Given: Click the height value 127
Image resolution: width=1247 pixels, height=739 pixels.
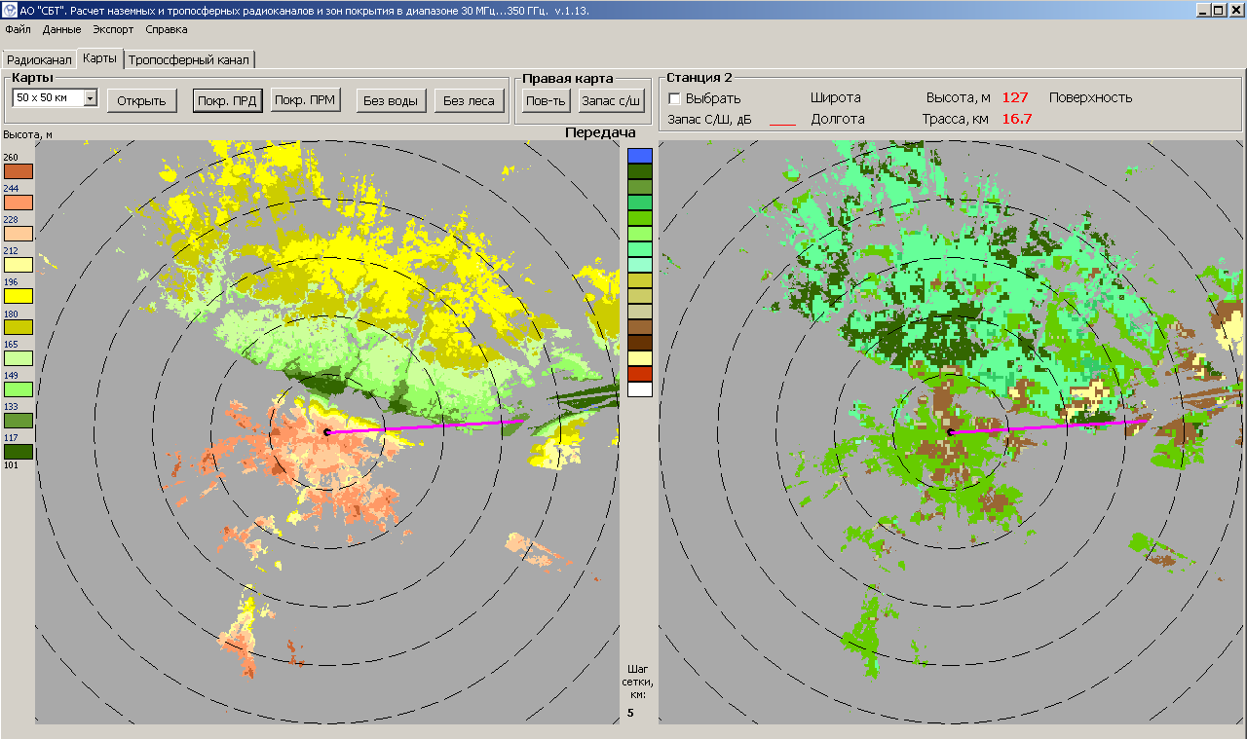Looking at the screenshot, I should pyautogui.click(x=1015, y=97).
